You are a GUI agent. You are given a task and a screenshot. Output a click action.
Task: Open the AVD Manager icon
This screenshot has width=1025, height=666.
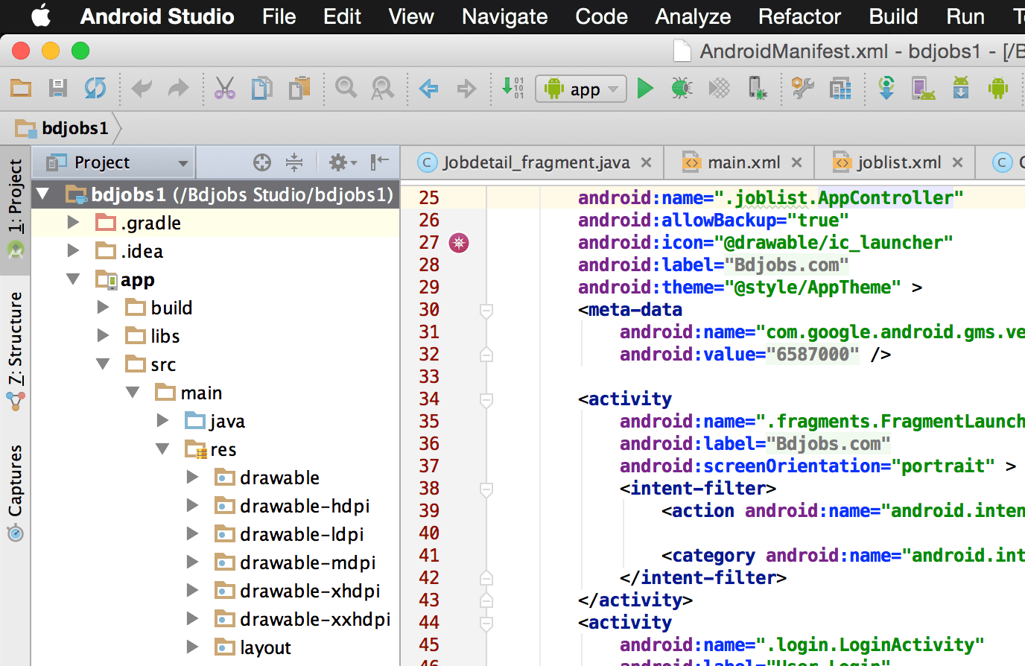[924, 89]
